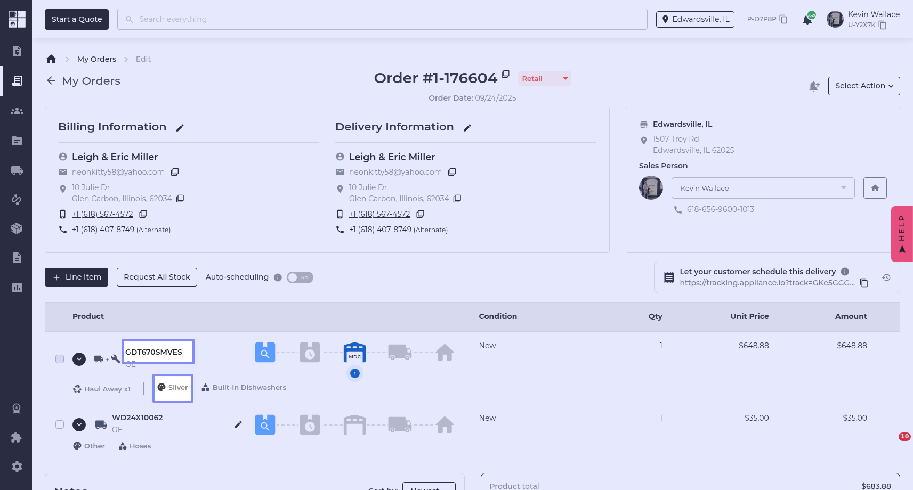The height and width of the screenshot is (490, 913).
Task: Click the notification bell icon
Action: point(807,20)
